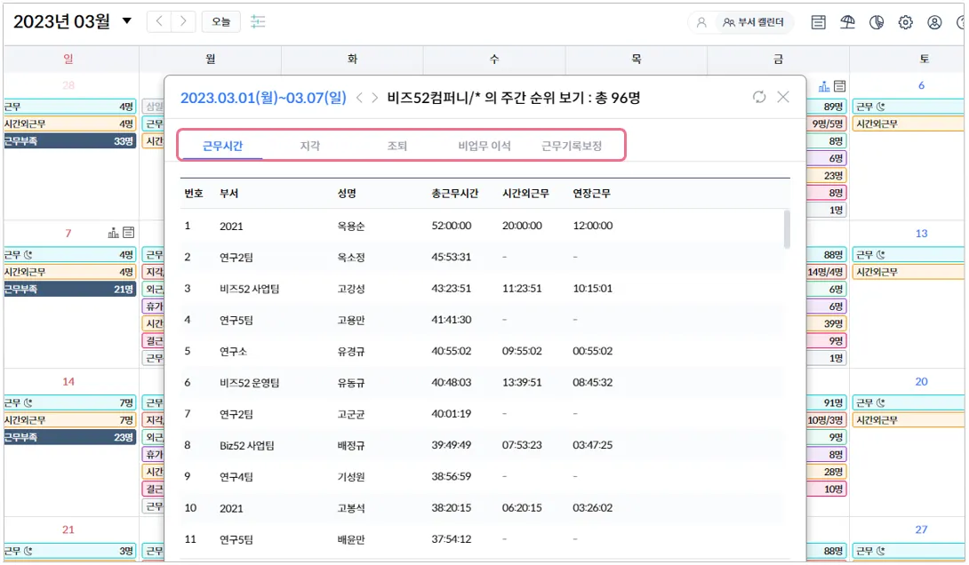Expand the 2023년 03월 month dropdown
The image size is (969, 565).
pyautogui.click(x=126, y=21)
